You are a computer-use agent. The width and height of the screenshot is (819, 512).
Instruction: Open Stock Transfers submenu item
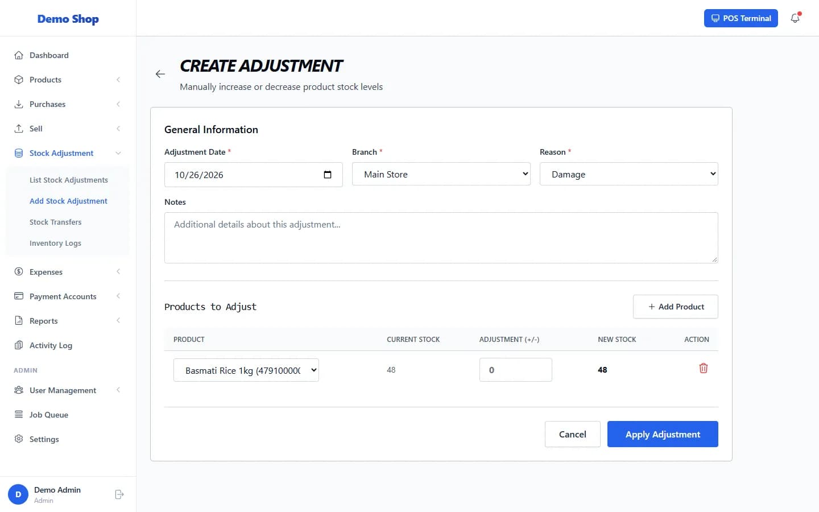pos(56,222)
